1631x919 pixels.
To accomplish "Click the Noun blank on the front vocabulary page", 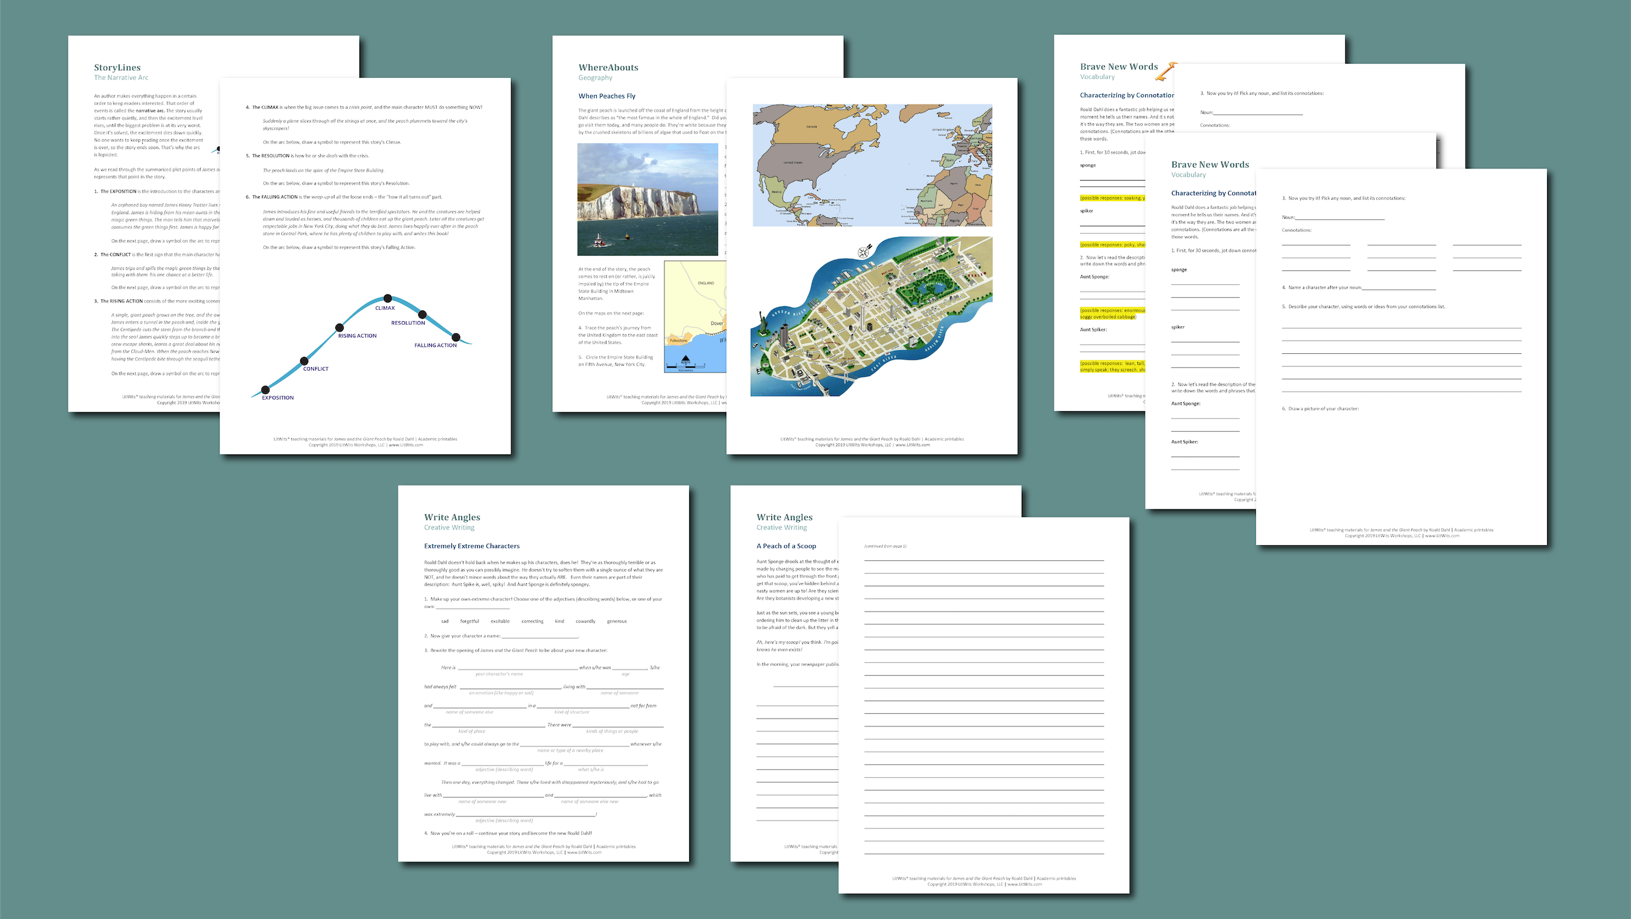I will pos(1339,217).
